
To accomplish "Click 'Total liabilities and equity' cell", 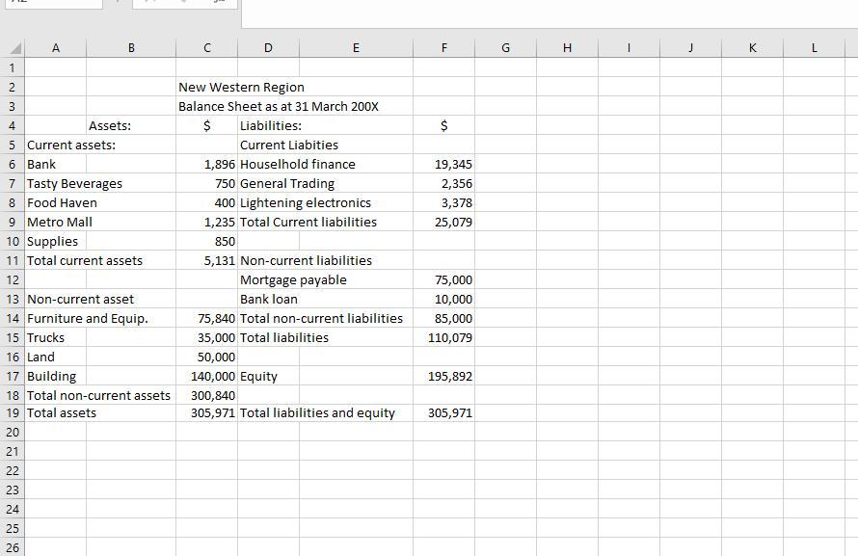I will click(x=268, y=412).
